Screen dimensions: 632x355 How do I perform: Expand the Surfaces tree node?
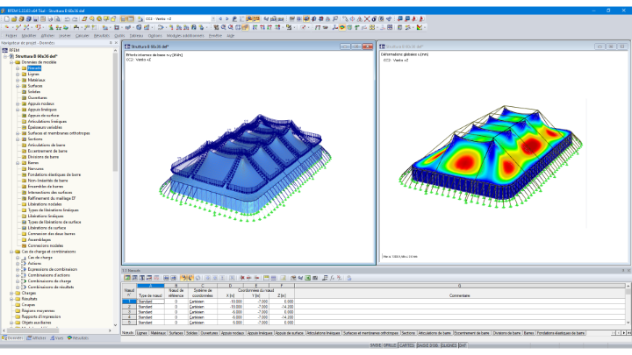[x=18, y=86]
